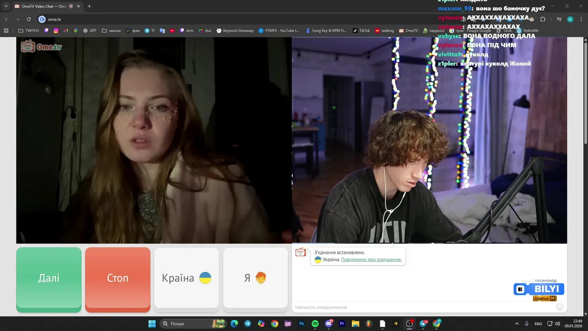This screenshot has width=588, height=331.
Task: Open Chrome from the taskbar
Action: click(x=275, y=324)
